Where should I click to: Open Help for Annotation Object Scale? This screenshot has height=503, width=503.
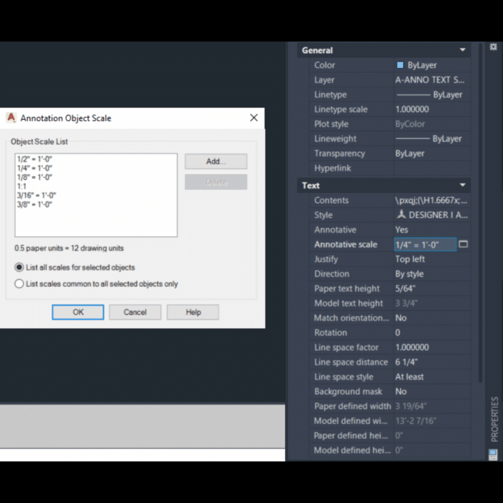coord(193,312)
